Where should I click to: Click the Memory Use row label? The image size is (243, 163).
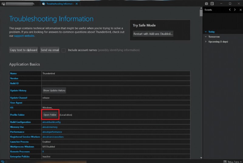[x=17, y=127]
